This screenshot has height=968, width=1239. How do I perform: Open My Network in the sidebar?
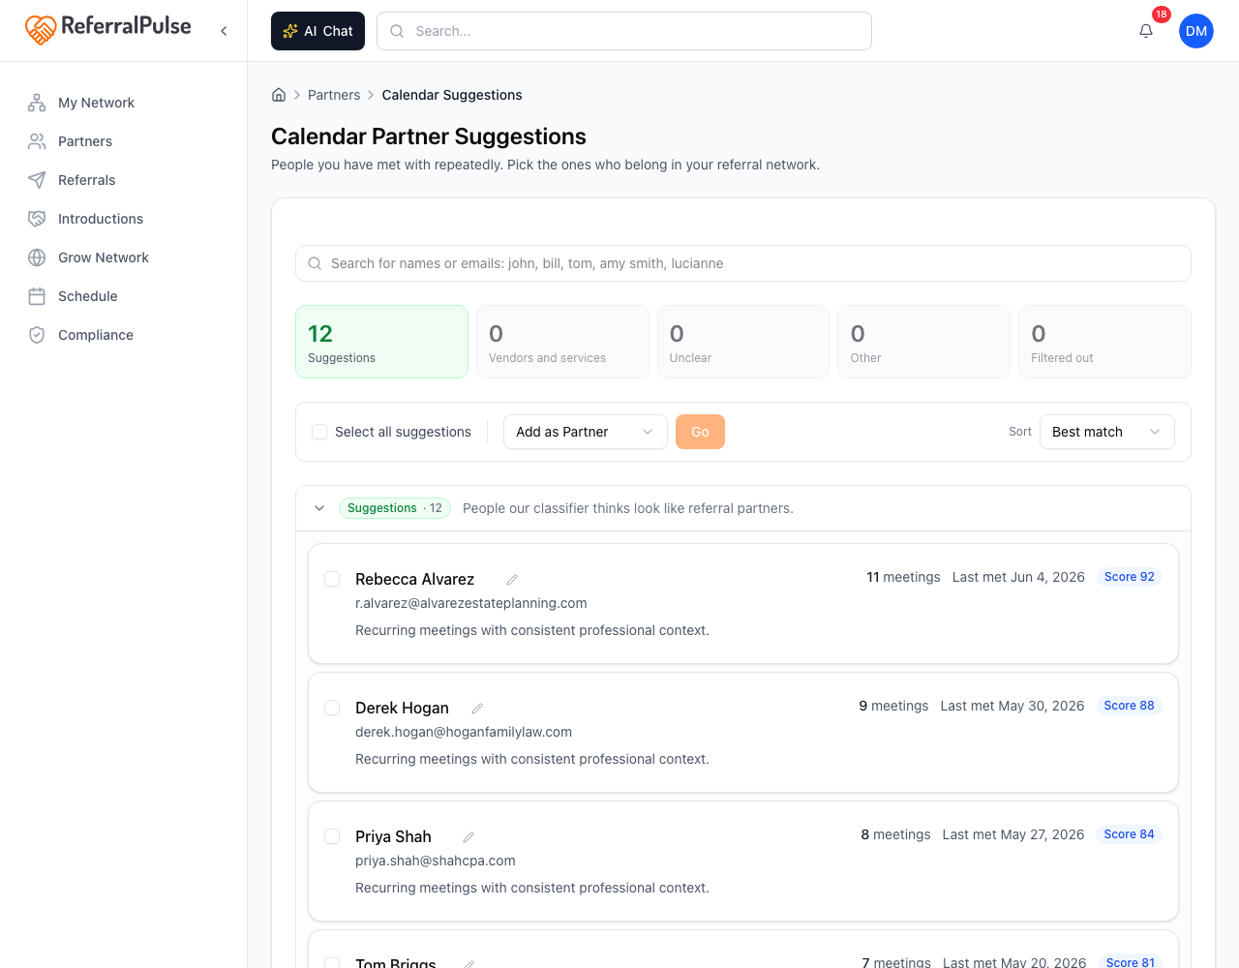coord(96,103)
